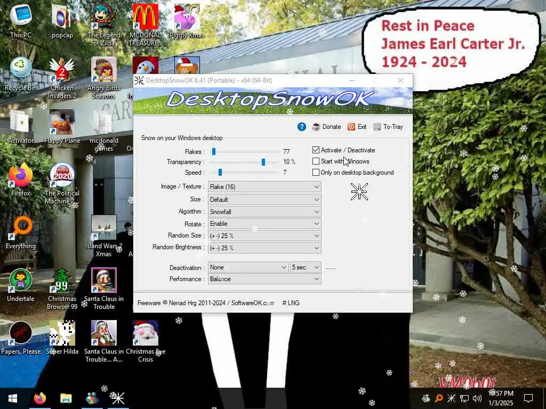Open the This PC desktop icon
Viewport: 546px width, 409px height.
point(21,21)
